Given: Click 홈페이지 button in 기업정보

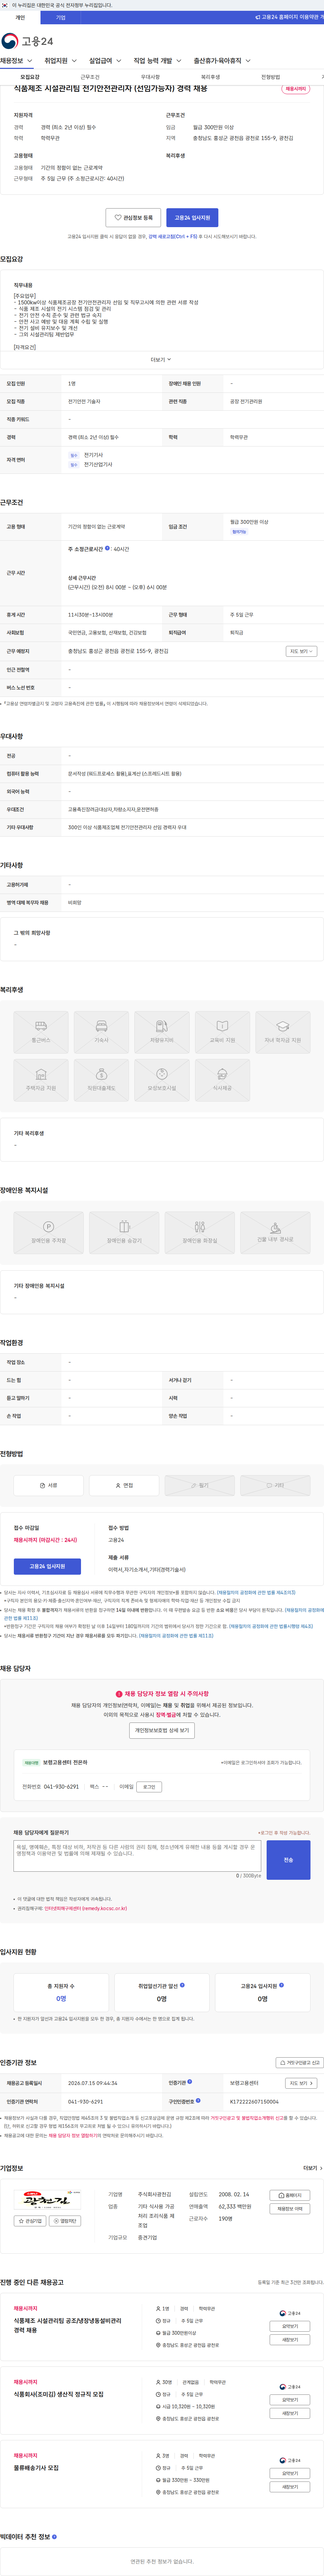Looking at the screenshot, I should tap(290, 2195).
